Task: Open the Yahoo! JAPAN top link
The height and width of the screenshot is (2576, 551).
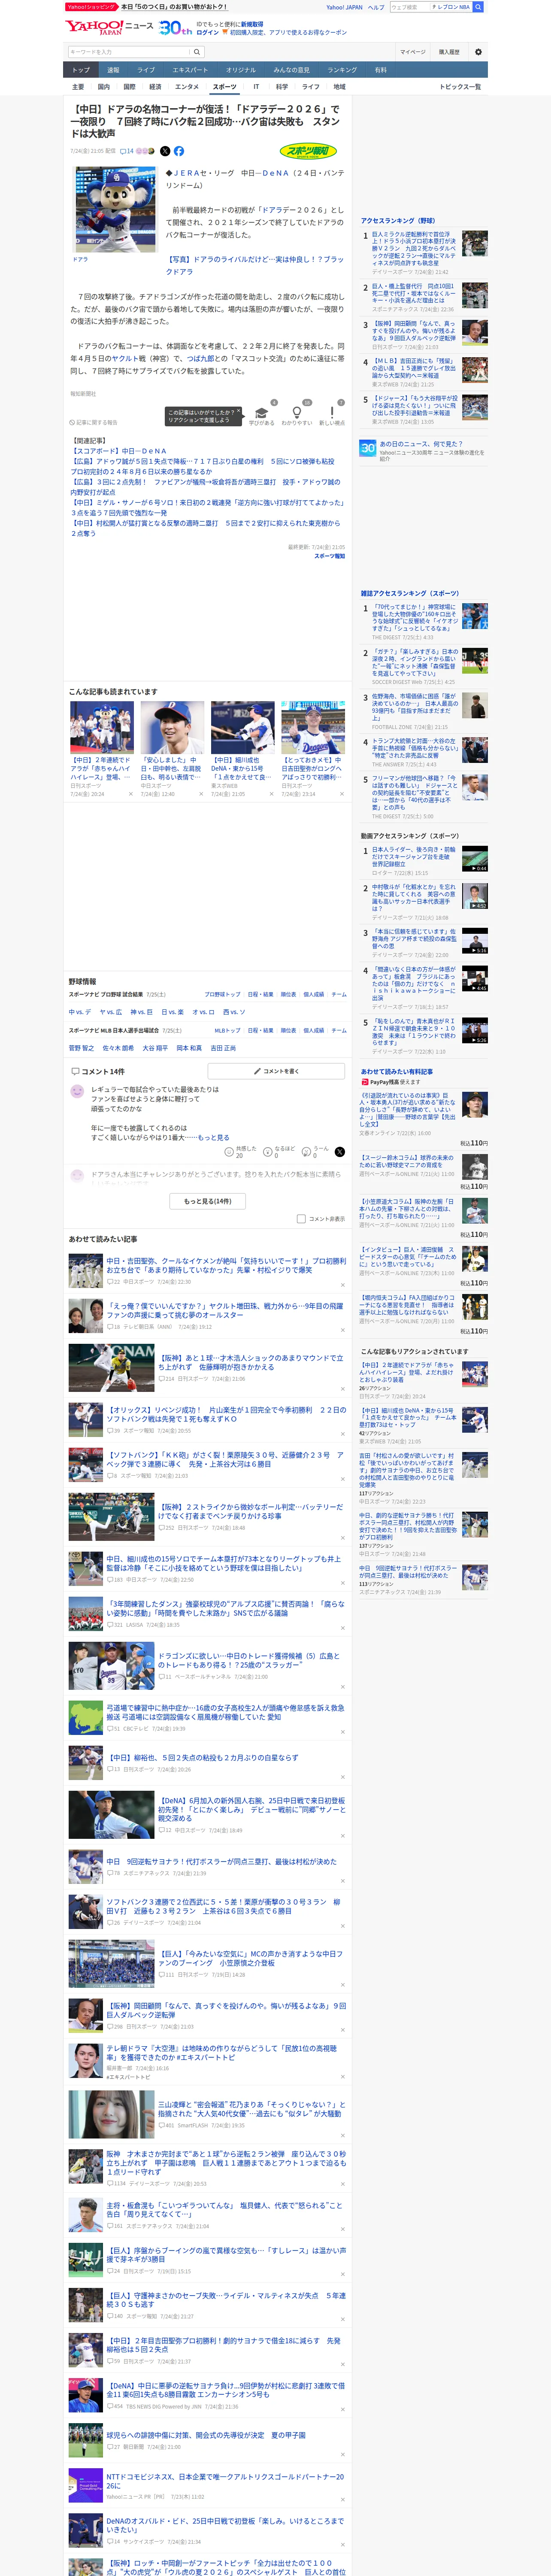Action: pos(344,7)
